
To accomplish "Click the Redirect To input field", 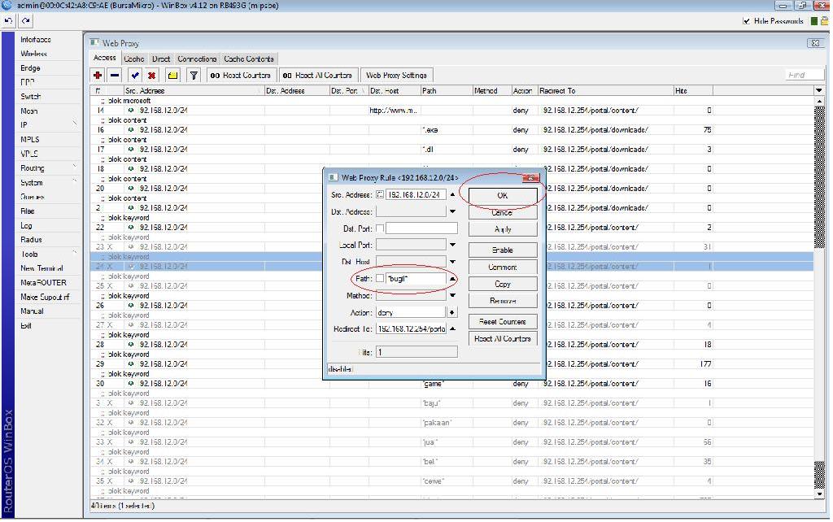I will tap(411, 329).
